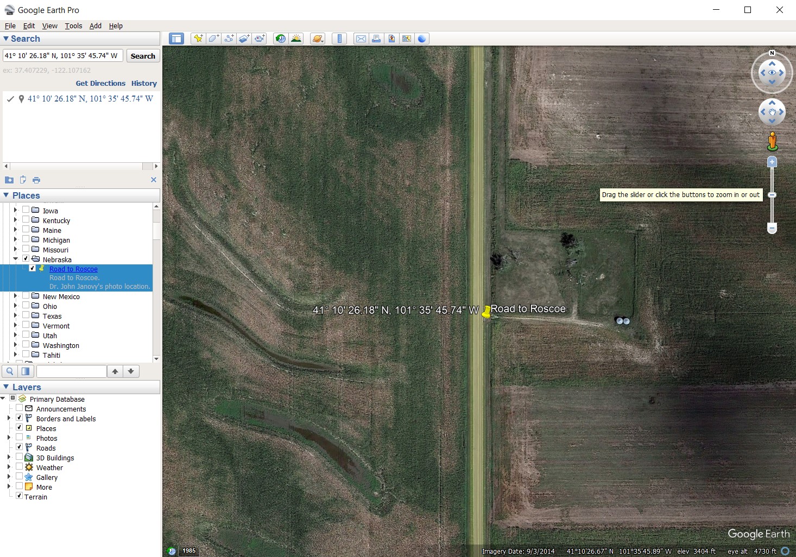Select the Add Path tool

tap(229, 39)
